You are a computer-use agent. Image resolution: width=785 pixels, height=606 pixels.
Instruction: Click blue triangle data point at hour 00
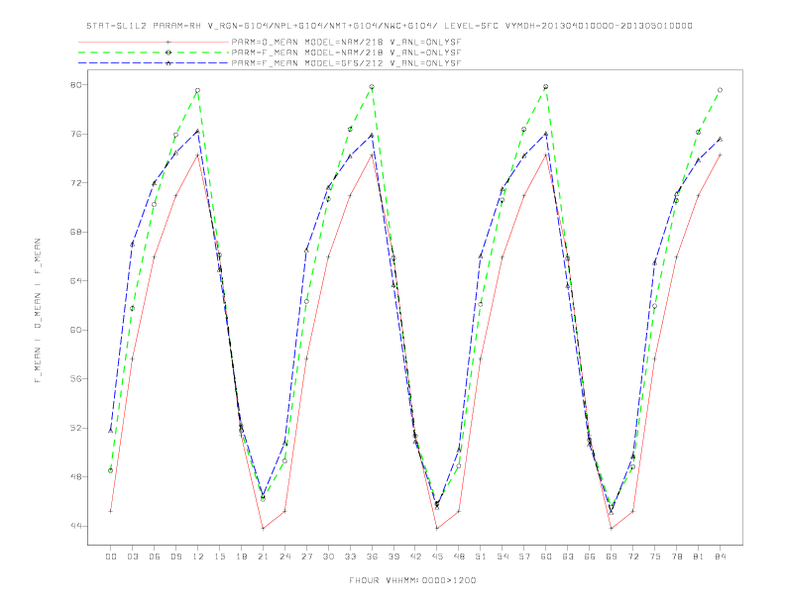click(111, 430)
